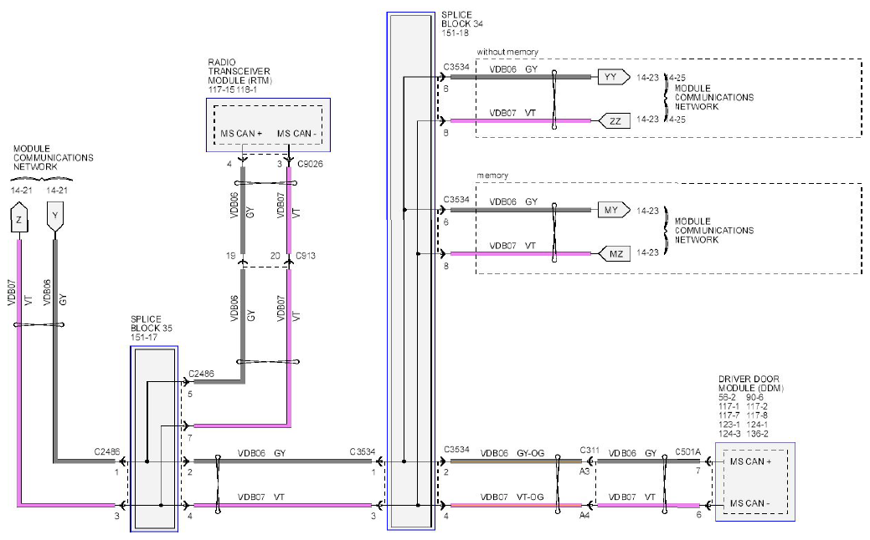The height and width of the screenshot is (540, 870).
Task: Click C2486 label beside pin 5
Action: coord(202,374)
